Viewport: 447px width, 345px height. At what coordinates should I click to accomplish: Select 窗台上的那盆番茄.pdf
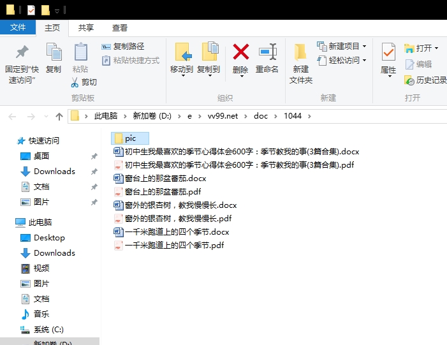(x=157, y=191)
